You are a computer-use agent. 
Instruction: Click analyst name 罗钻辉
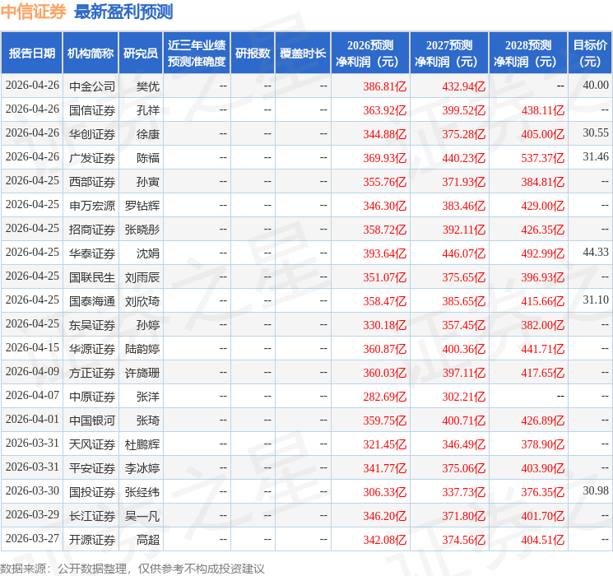point(142,206)
